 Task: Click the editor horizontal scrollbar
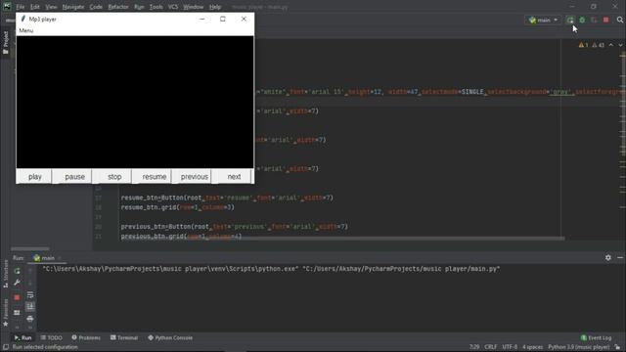pos(342,239)
